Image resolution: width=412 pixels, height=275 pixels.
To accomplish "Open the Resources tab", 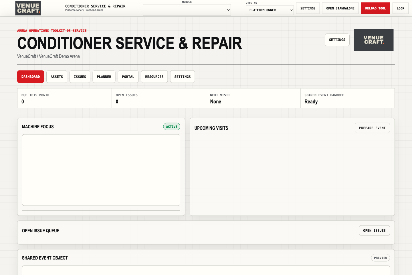I will click(154, 77).
